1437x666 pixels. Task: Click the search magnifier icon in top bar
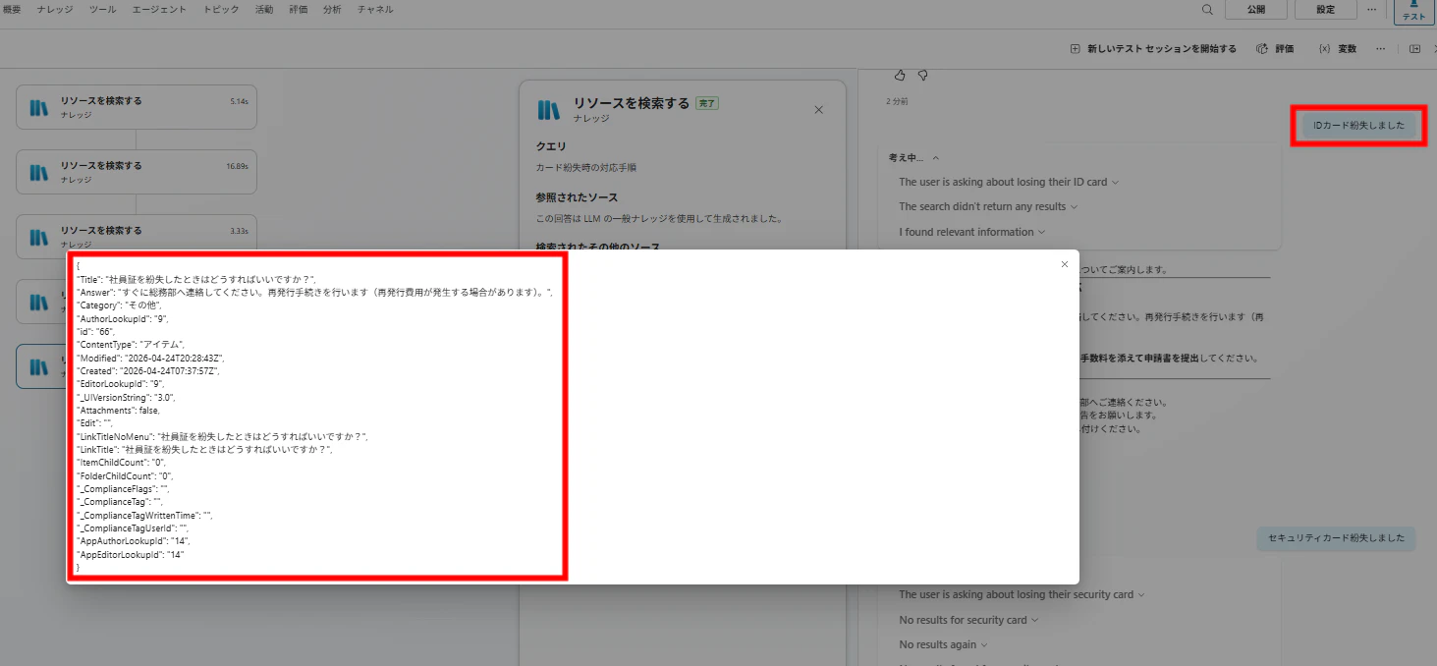pyautogui.click(x=1207, y=9)
